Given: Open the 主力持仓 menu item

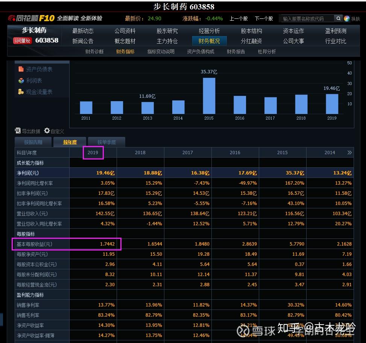Looking at the screenshot, I should pyautogui.click(x=167, y=41).
